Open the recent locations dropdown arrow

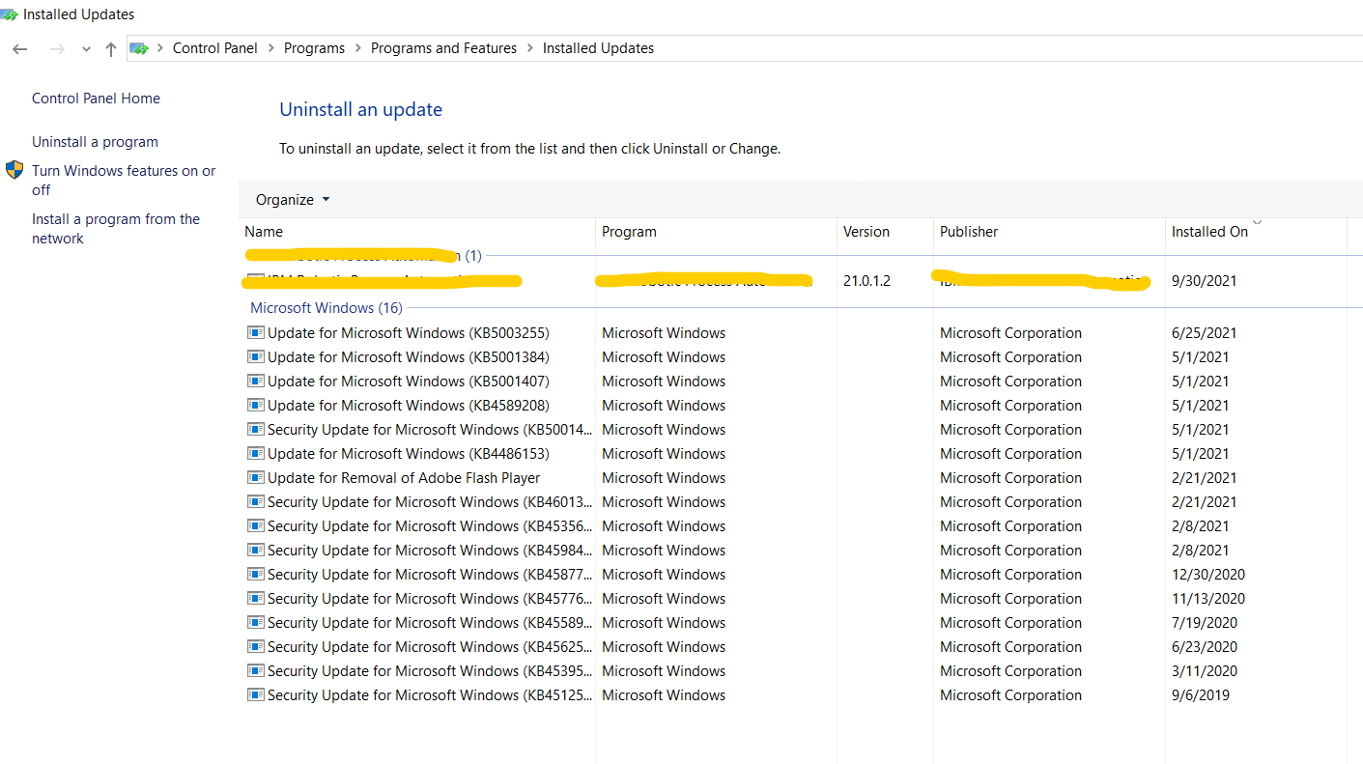point(86,49)
